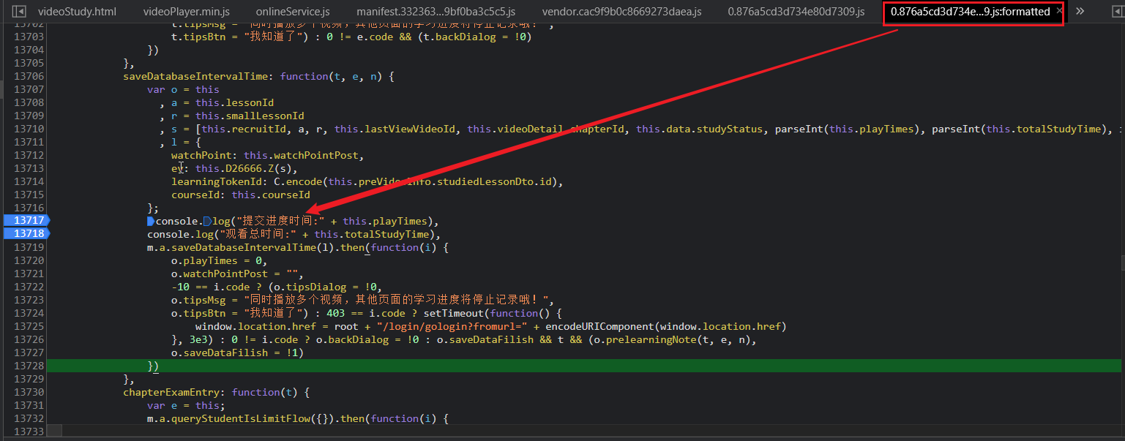Screen dimensions: 1125x441
Task: Click the inline breakpoint marker before console on 13717
Action: 151,221
